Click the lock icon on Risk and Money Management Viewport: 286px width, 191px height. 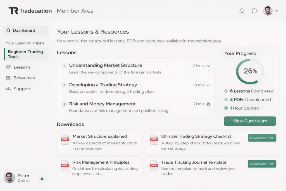point(208,104)
